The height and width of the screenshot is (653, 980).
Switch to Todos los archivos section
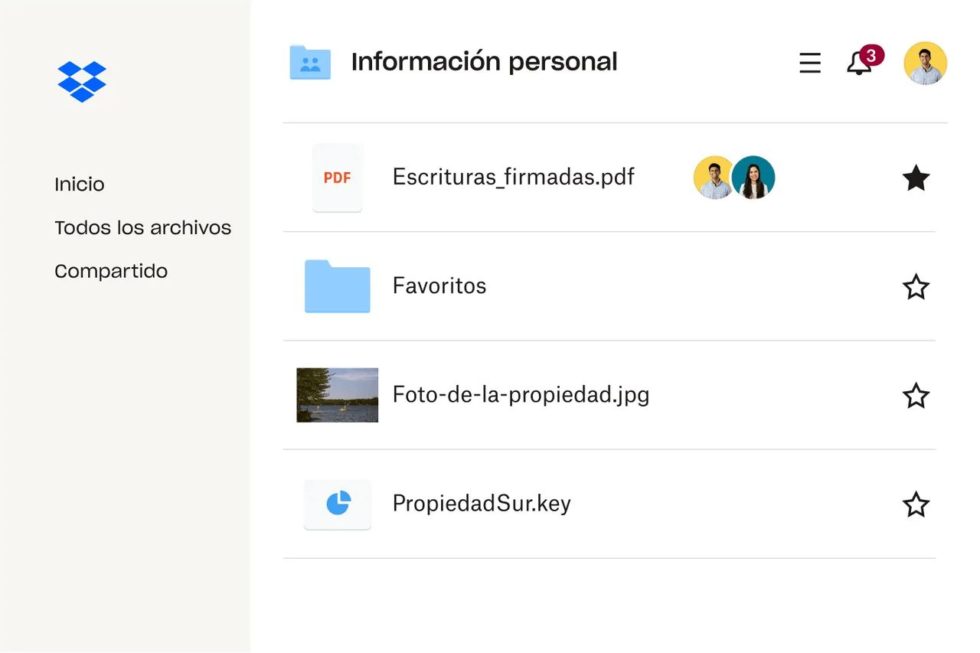[142, 227]
